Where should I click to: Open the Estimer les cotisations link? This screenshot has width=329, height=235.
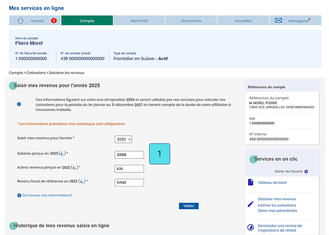277,205
